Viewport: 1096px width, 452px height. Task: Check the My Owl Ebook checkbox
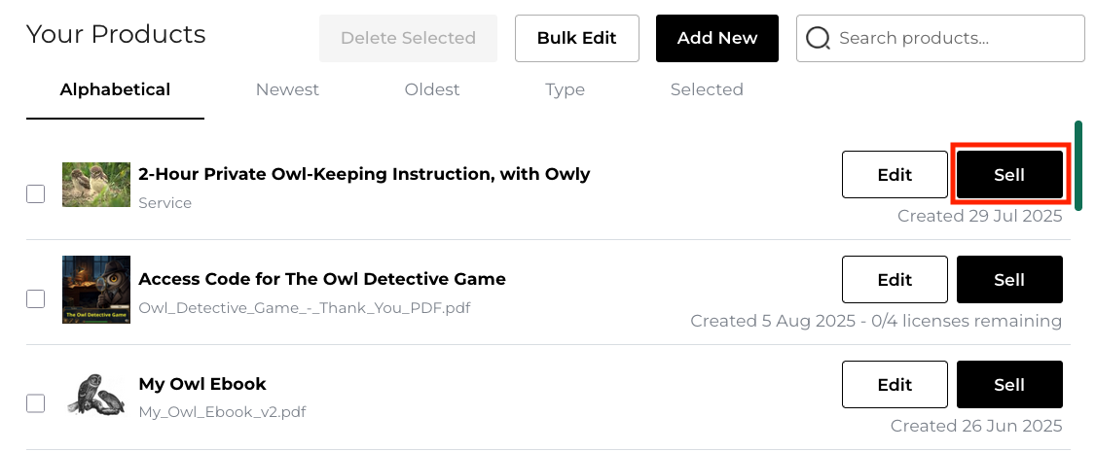click(x=35, y=403)
